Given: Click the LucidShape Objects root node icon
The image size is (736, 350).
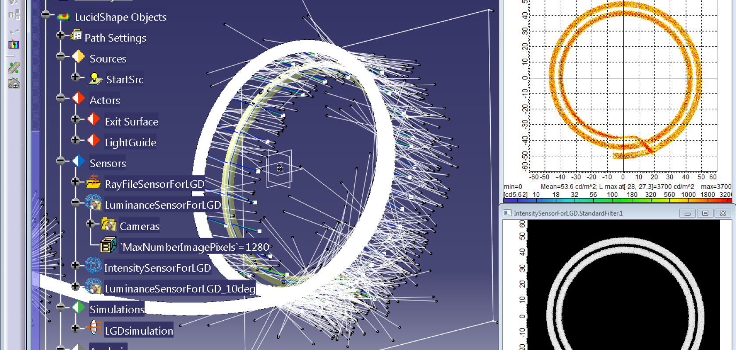Looking at the screenshot, I should pyautogui.click(x=64, y=17).
